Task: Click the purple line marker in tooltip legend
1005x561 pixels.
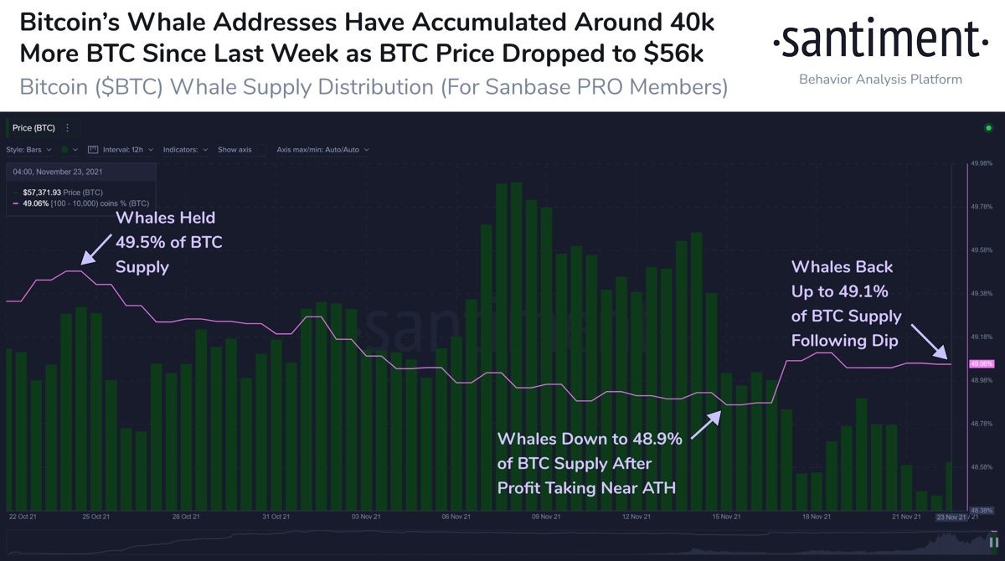Action: click(17, 203)
